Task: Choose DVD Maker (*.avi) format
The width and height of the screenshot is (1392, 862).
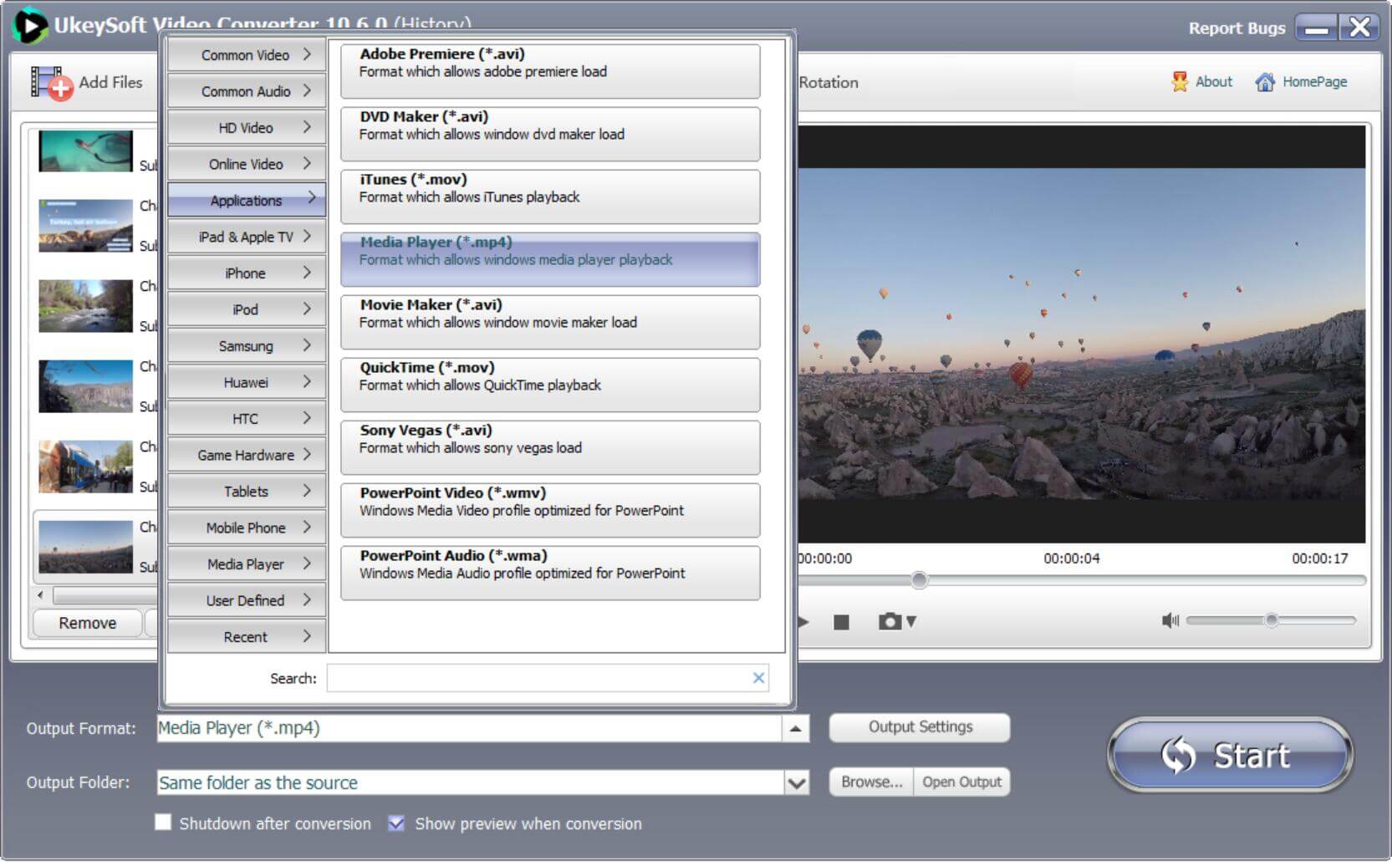Action: point(550,134)
